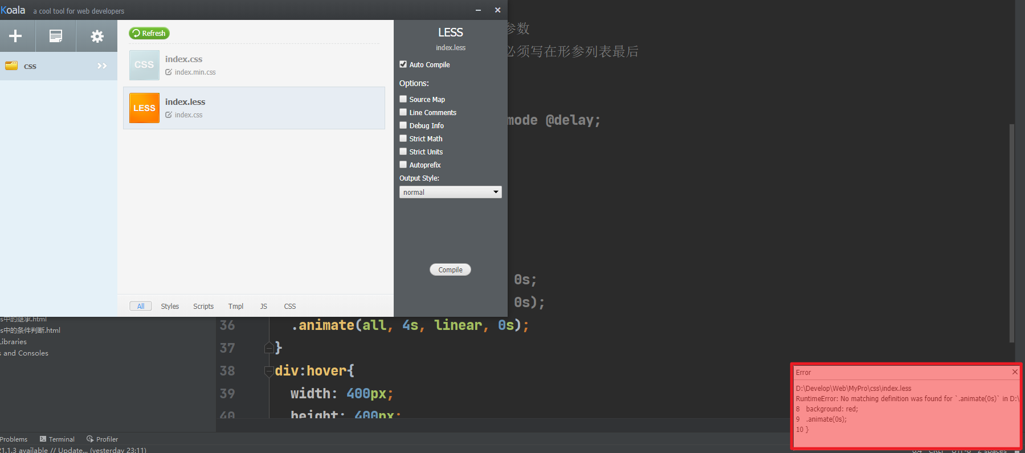Viewport: 1025px width, 453px height.
Task: Enable the Debug Info option
Action: (403, 125)
